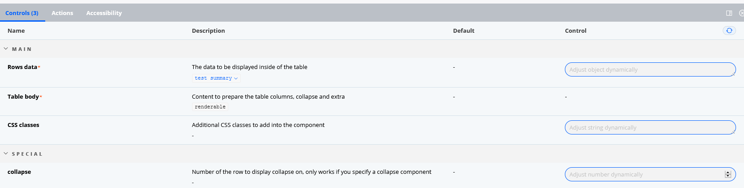Increment the collapse number stepper
The width and height of the screenshot is (744, 188).
[728, 173]
